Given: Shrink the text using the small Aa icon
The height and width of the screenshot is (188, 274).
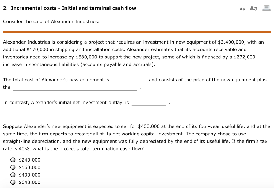Looking at the screenshot, I should [x=242, y=9].
